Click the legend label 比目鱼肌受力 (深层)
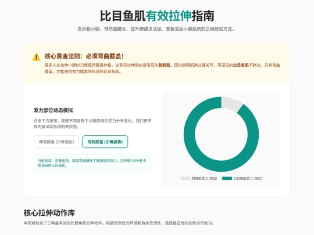The height and width of the screenshot is (235, 314). [x=248, y=178]
